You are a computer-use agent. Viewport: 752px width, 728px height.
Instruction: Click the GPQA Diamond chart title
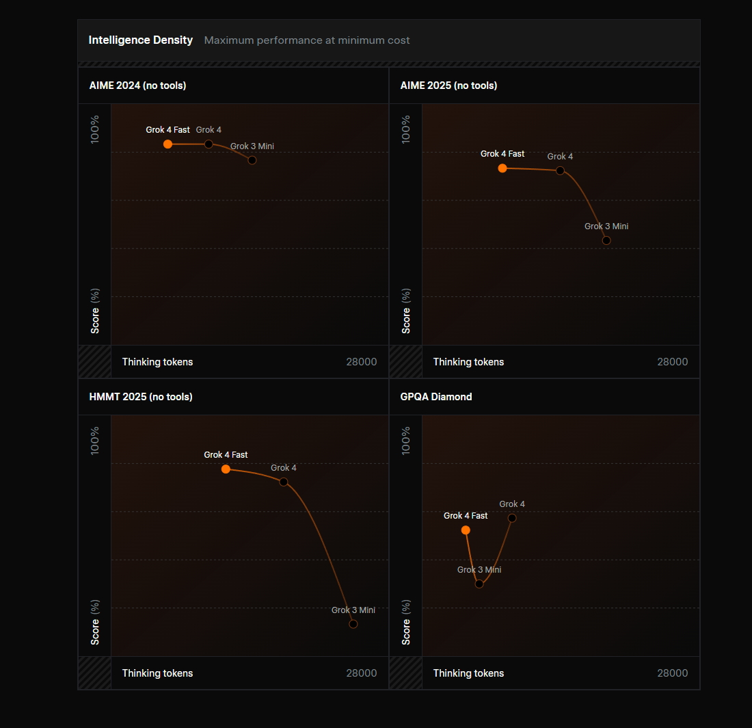pos(436,397)
